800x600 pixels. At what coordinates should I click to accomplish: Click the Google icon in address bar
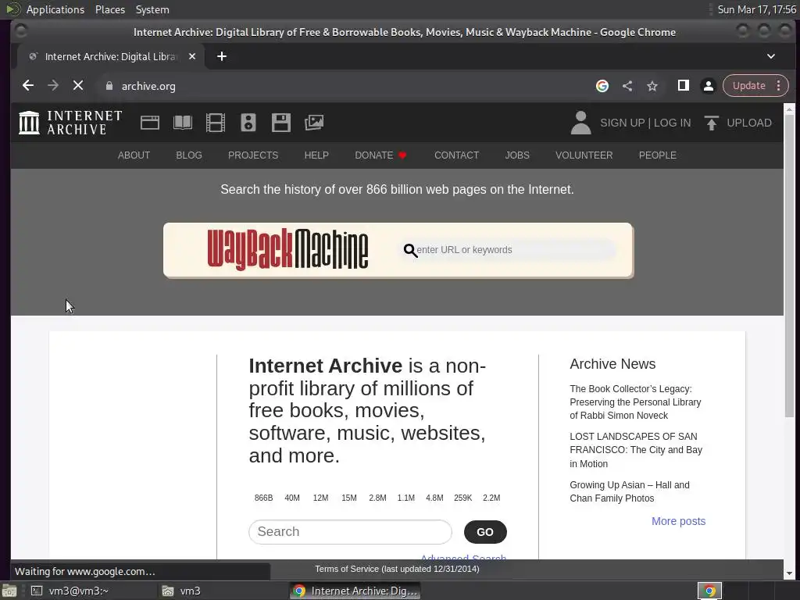[602, 86]
